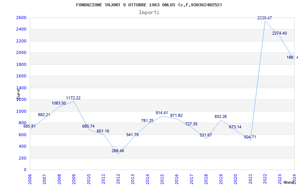Viewport: 298px width, 186px height.
Task: Select the 2274.40 data label
Action: pyautogui.click(x=279, y=33)
